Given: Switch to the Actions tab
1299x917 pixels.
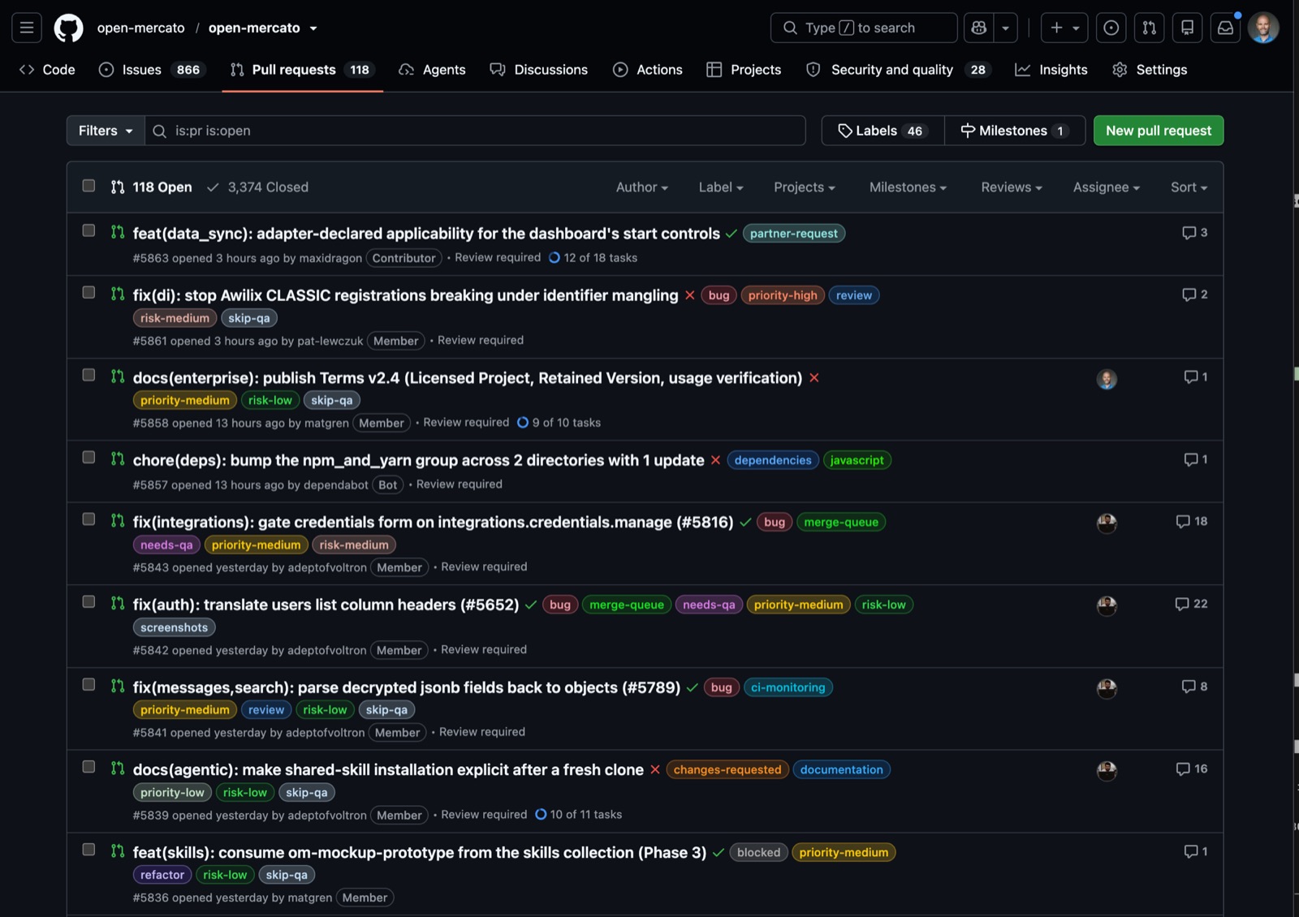Looking at the screenshot, I should 648,70.
